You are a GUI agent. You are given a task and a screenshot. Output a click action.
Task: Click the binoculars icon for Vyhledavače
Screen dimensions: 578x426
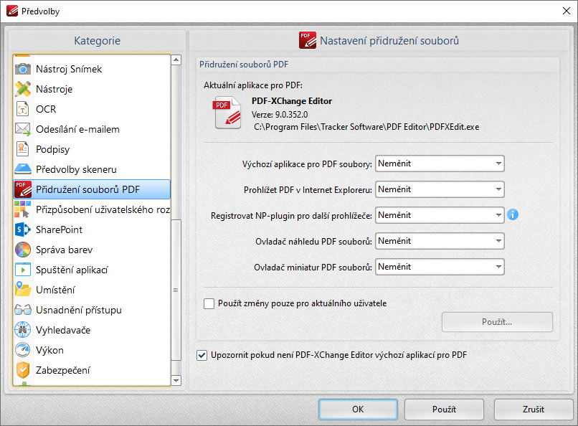[x=22, y=330]
